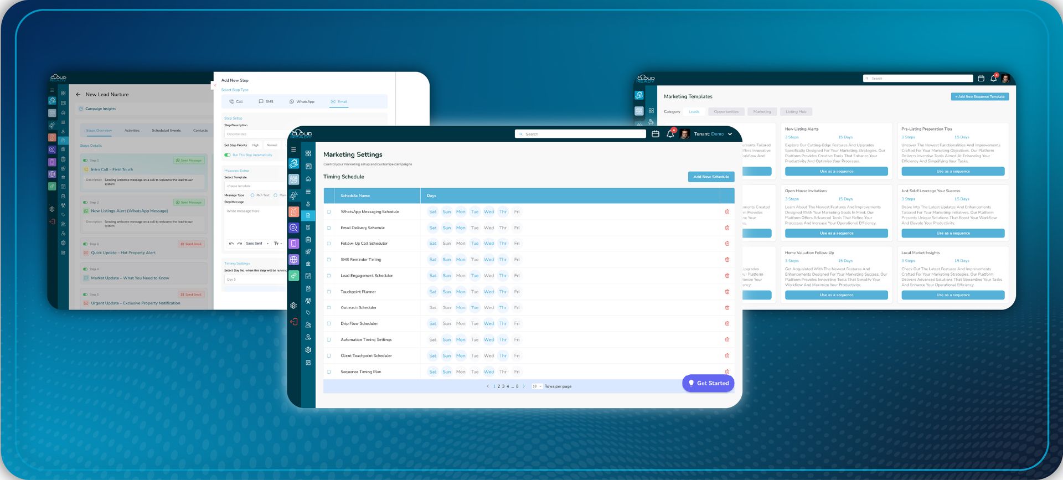Toggle the Mon day pill for Follow-Up Call Scheduler
Screen dimensions: 1063x480
click(x=461, y=244)
